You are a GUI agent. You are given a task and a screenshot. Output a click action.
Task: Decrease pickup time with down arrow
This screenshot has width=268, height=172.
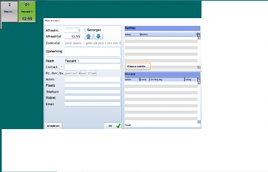[x=99, y=36]
